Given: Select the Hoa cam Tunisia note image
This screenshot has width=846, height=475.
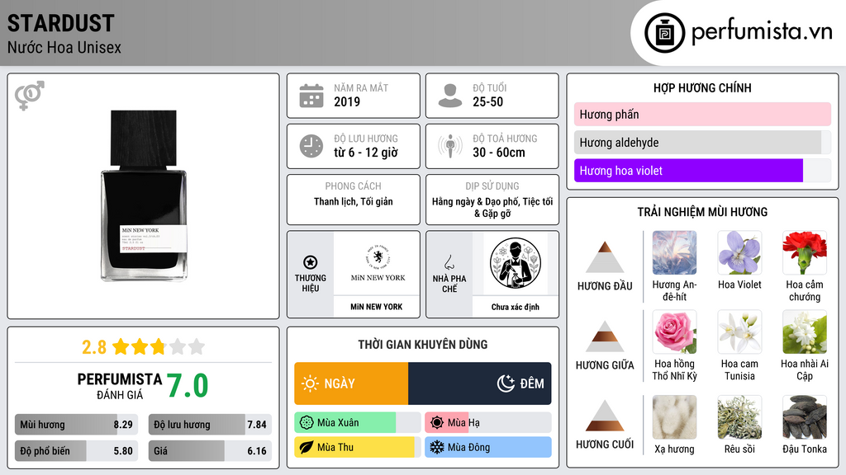Looking at the screenshot, I should click(739, 332).
